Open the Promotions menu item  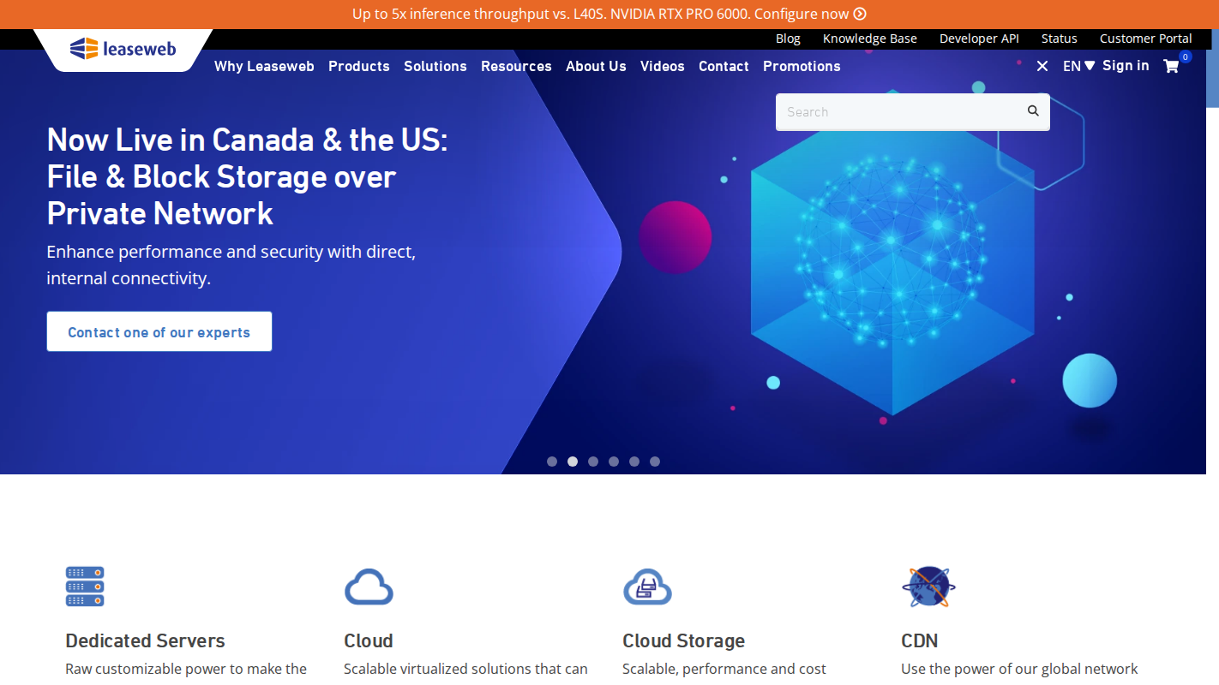802,66
